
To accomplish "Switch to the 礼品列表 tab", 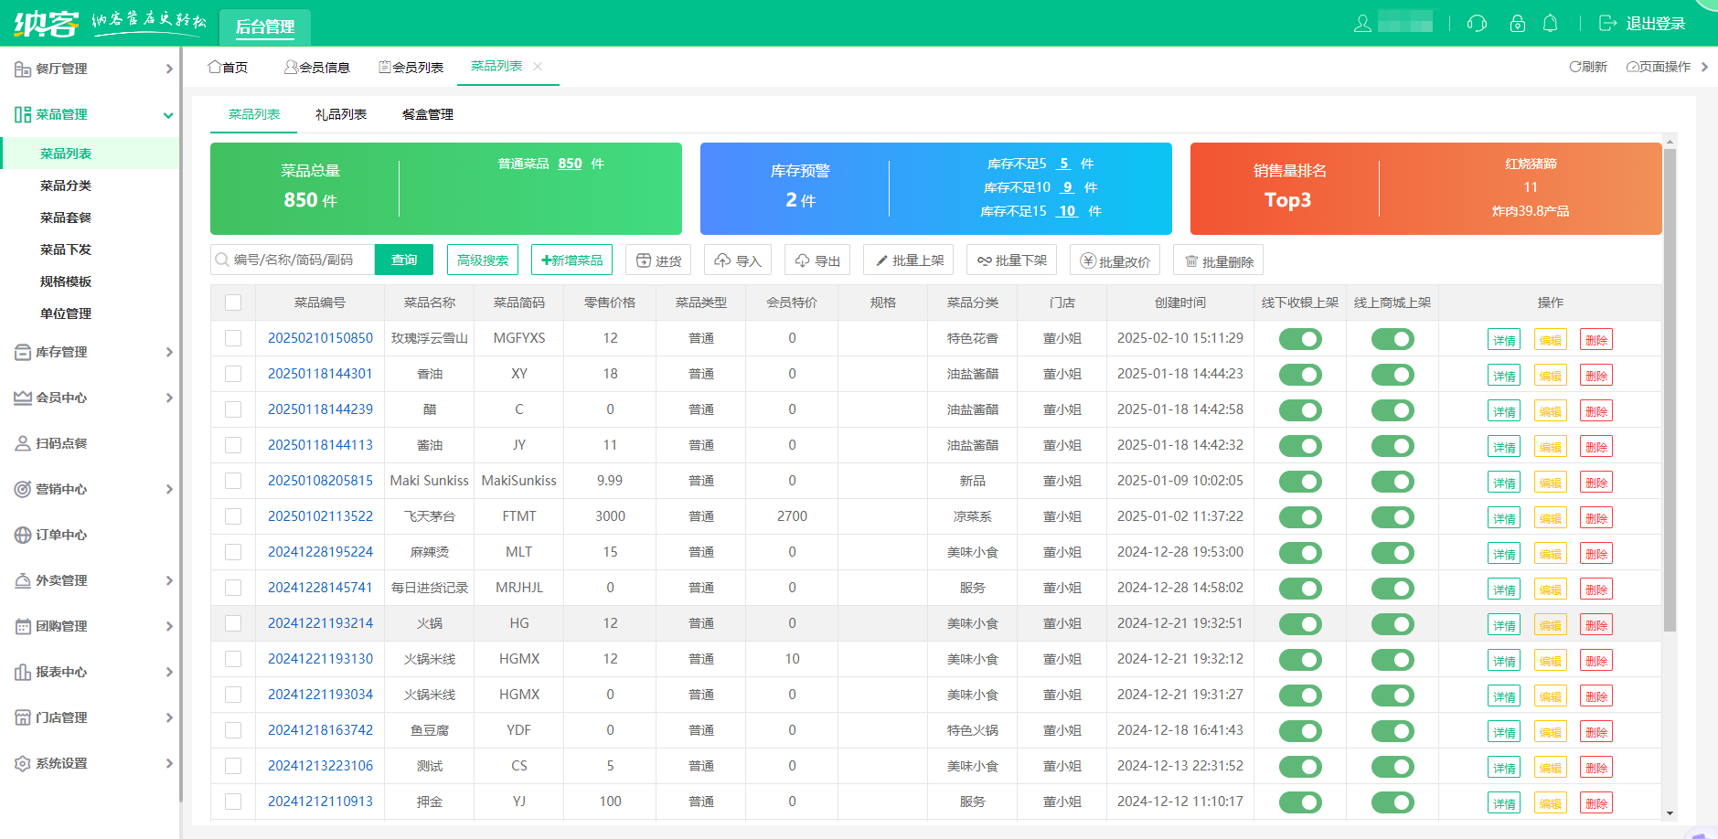I will click(341, 114).
